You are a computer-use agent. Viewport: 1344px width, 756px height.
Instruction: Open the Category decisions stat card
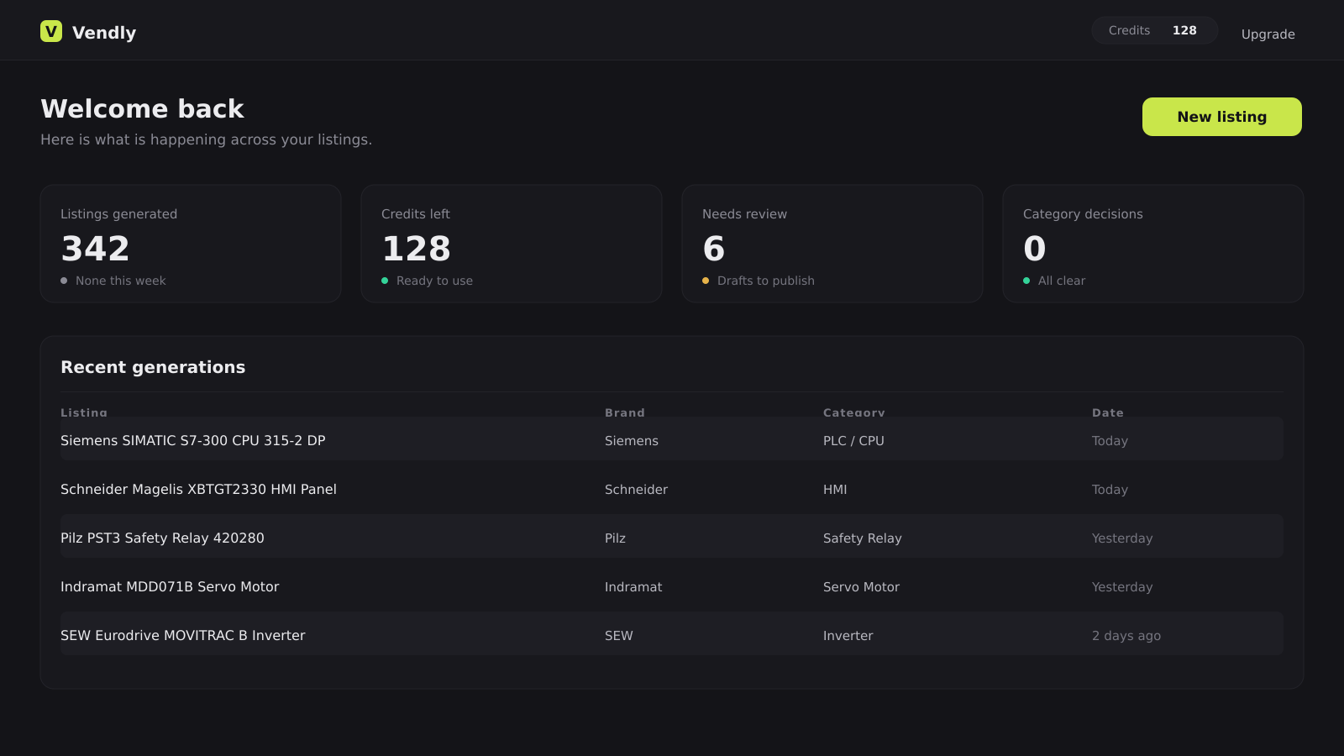1153,244
